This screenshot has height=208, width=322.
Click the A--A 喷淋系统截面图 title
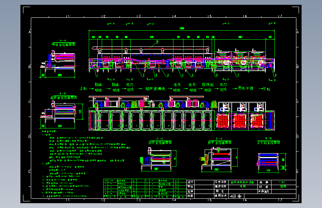[x=63, y=43]
